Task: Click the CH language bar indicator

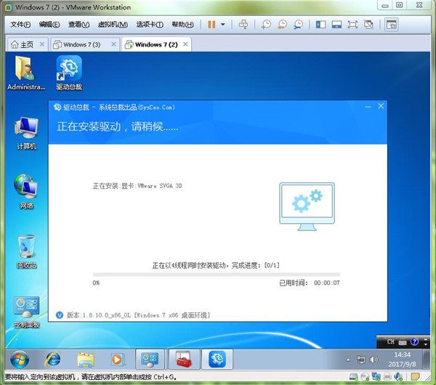Action: 390,341
